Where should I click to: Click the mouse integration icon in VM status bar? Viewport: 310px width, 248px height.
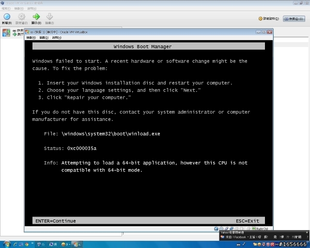[248, 229]
